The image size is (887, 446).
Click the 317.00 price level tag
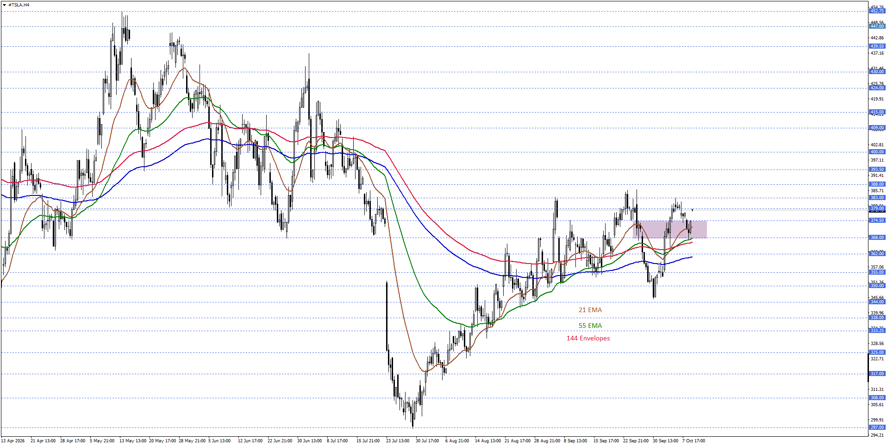877,374
